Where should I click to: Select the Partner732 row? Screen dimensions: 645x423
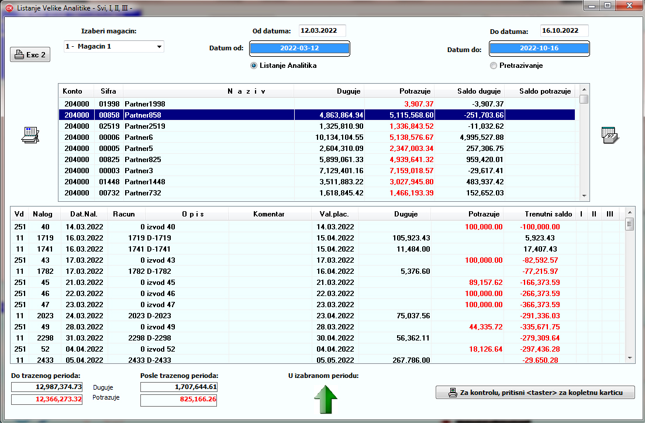317,193
